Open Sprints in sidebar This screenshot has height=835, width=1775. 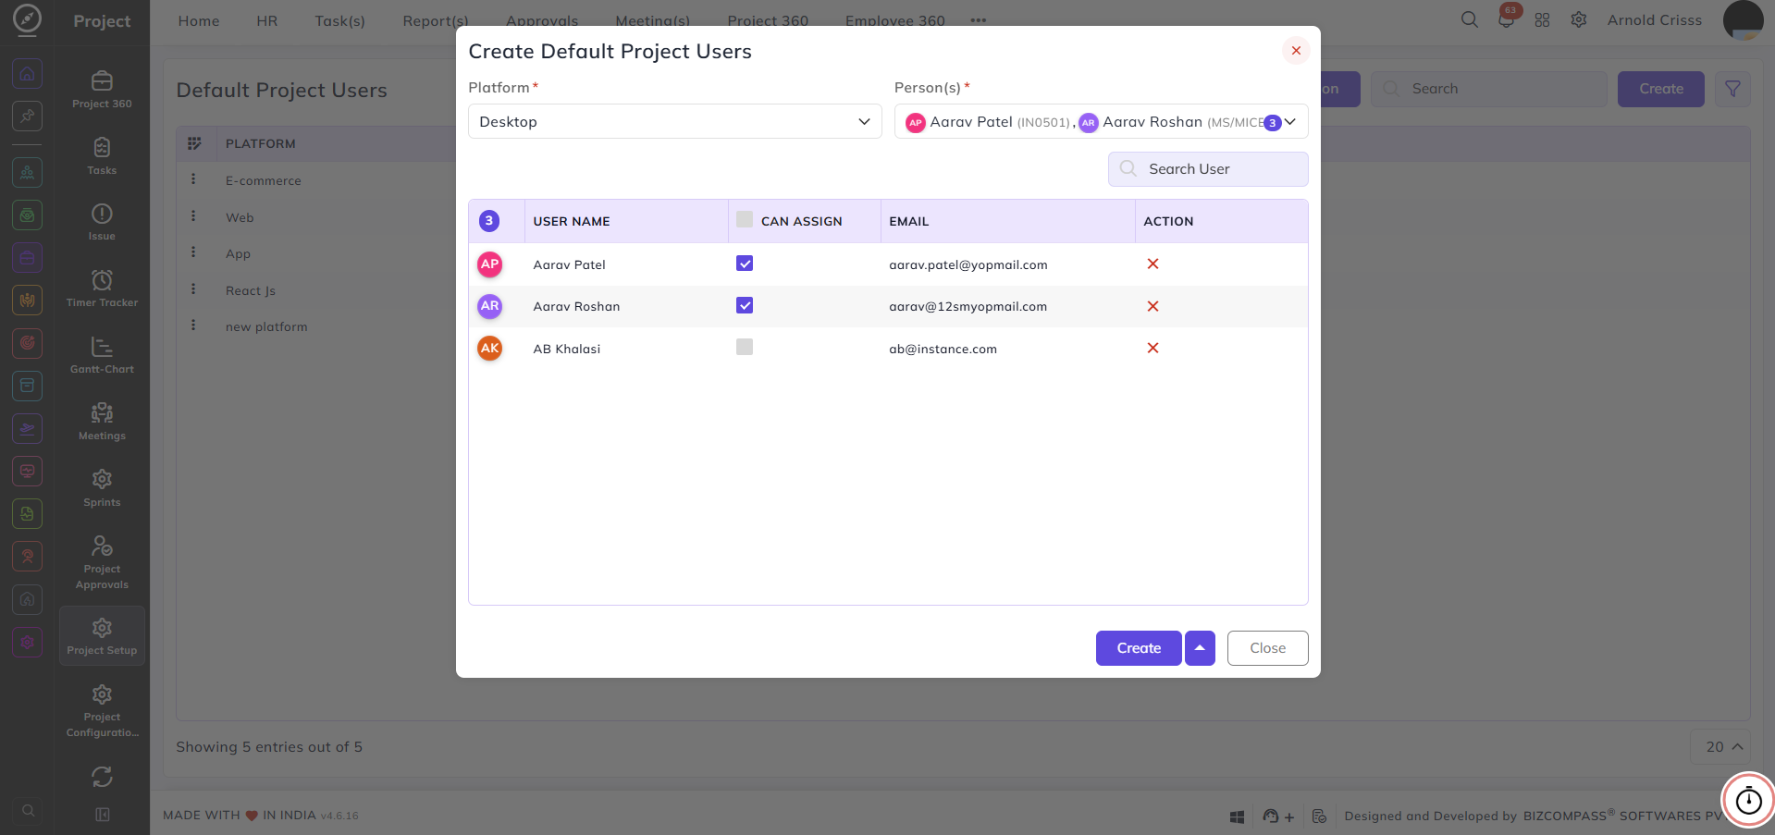[x=102, y=487]
